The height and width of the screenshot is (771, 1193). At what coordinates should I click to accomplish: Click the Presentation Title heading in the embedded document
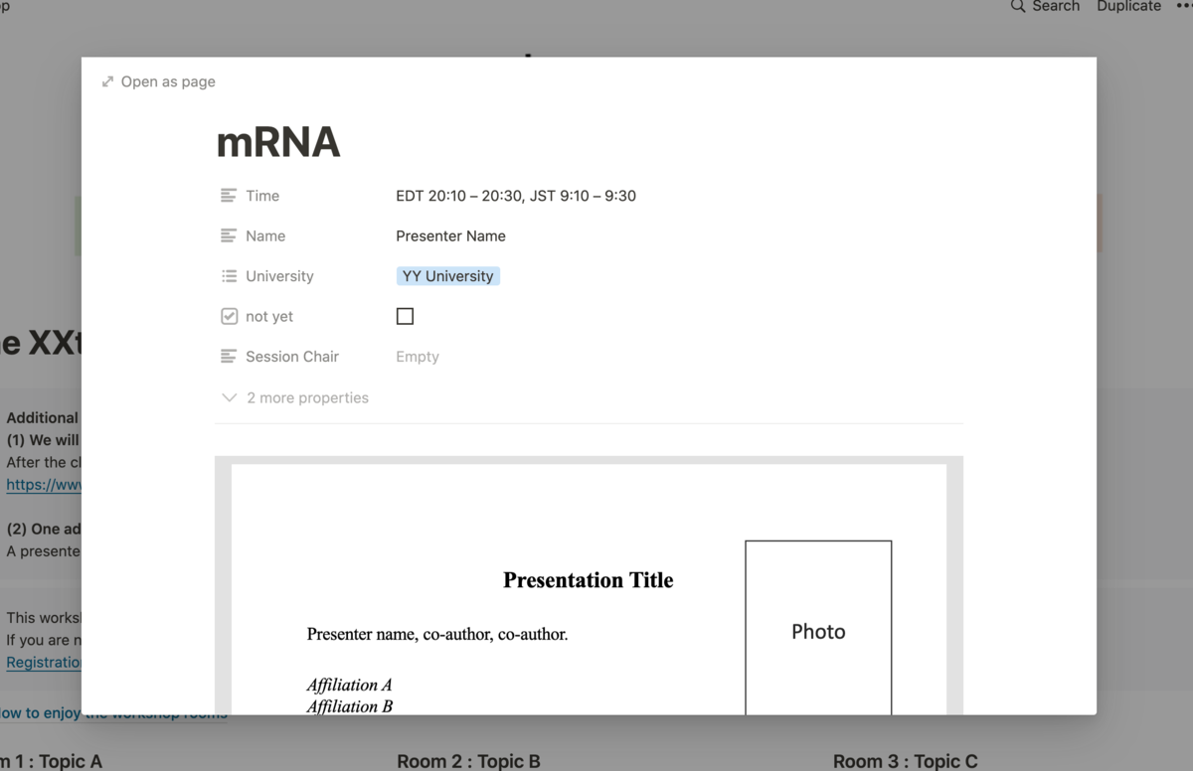pos(589,580)
